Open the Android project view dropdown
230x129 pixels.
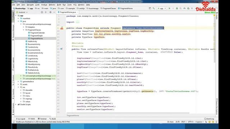(22, 12)
